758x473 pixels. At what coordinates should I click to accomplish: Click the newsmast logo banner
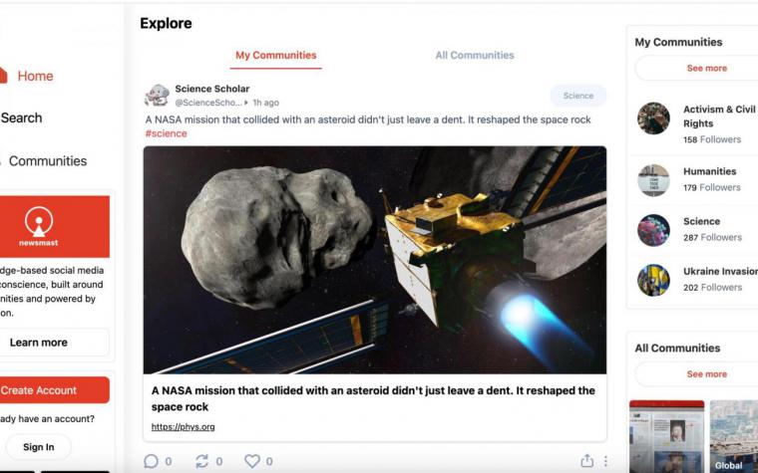(x=55, y=226)
